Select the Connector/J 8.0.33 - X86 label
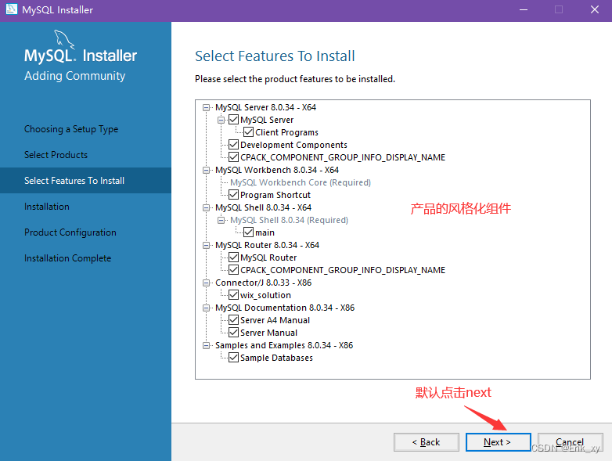The image size is (612, 461). point(264,283)
